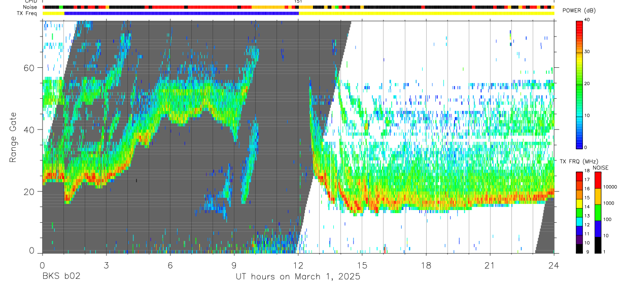Click the 6 tick on UT hours axis
This screenshot has width=623, height=287.
(170, 265)
